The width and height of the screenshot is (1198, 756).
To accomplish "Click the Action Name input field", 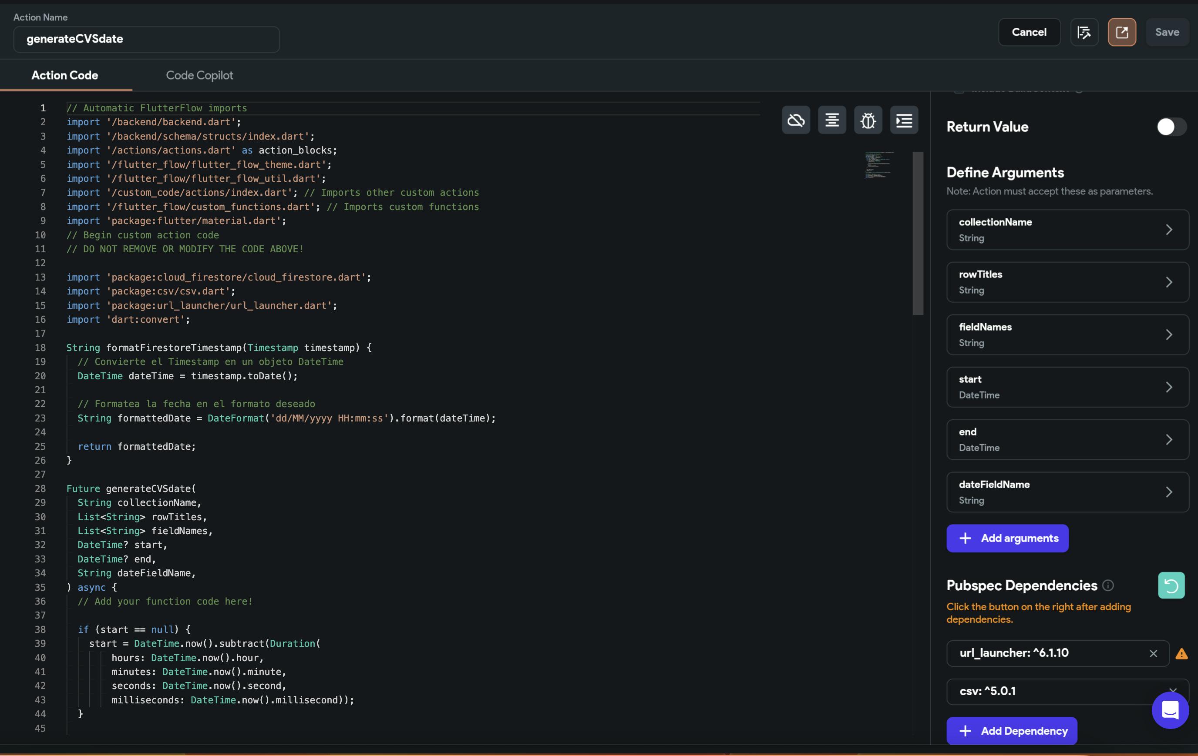I will click(x=146, y=39).
